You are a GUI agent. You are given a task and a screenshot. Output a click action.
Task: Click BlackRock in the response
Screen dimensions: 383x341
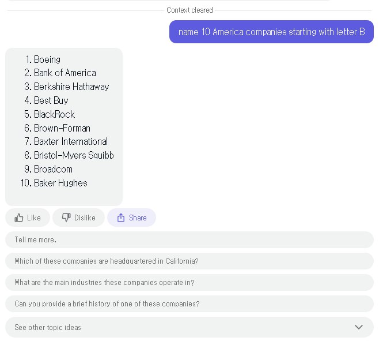pos(54,114)
